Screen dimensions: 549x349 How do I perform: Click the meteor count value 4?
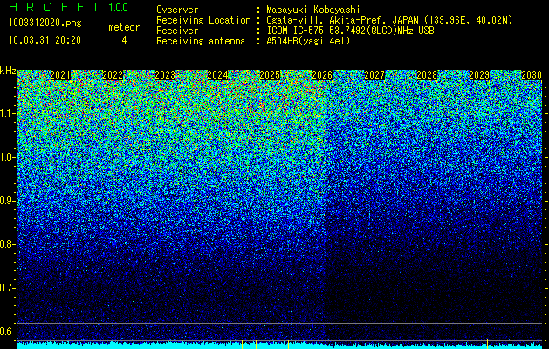coord(124,40)
